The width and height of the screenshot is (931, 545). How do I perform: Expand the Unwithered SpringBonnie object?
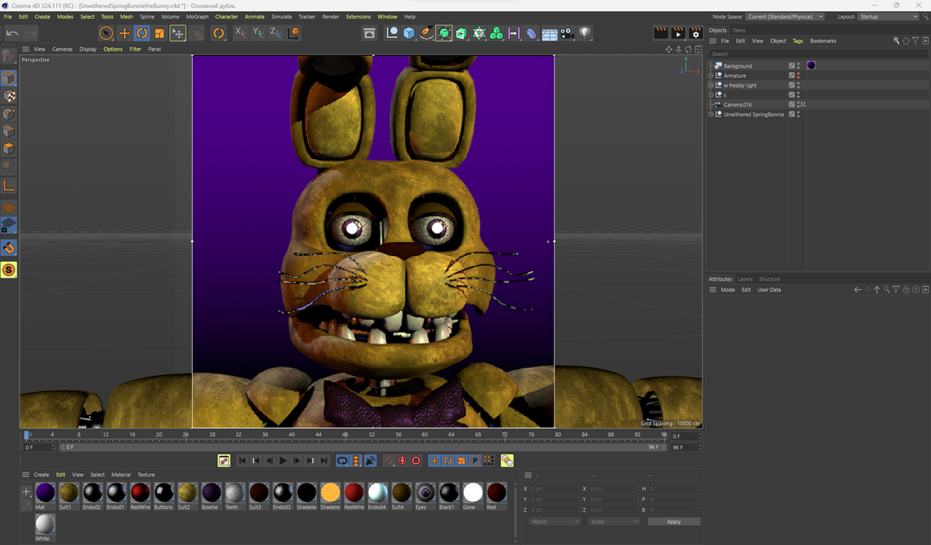coord(711,115)
